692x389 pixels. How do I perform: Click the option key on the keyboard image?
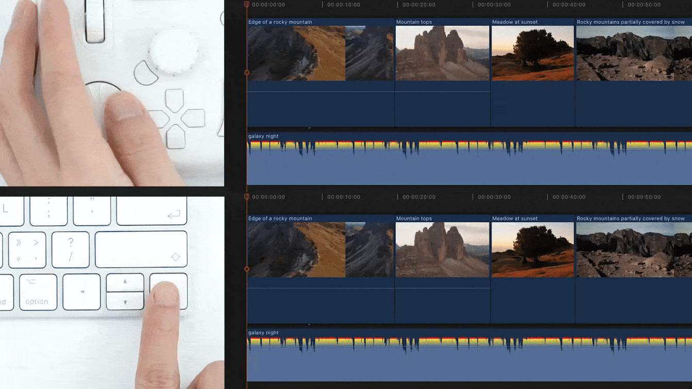[38, 292]
